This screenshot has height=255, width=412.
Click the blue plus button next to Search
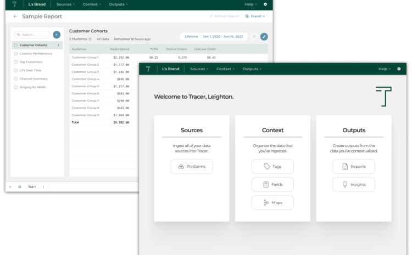pyautogui.click(x=57, y=35)
